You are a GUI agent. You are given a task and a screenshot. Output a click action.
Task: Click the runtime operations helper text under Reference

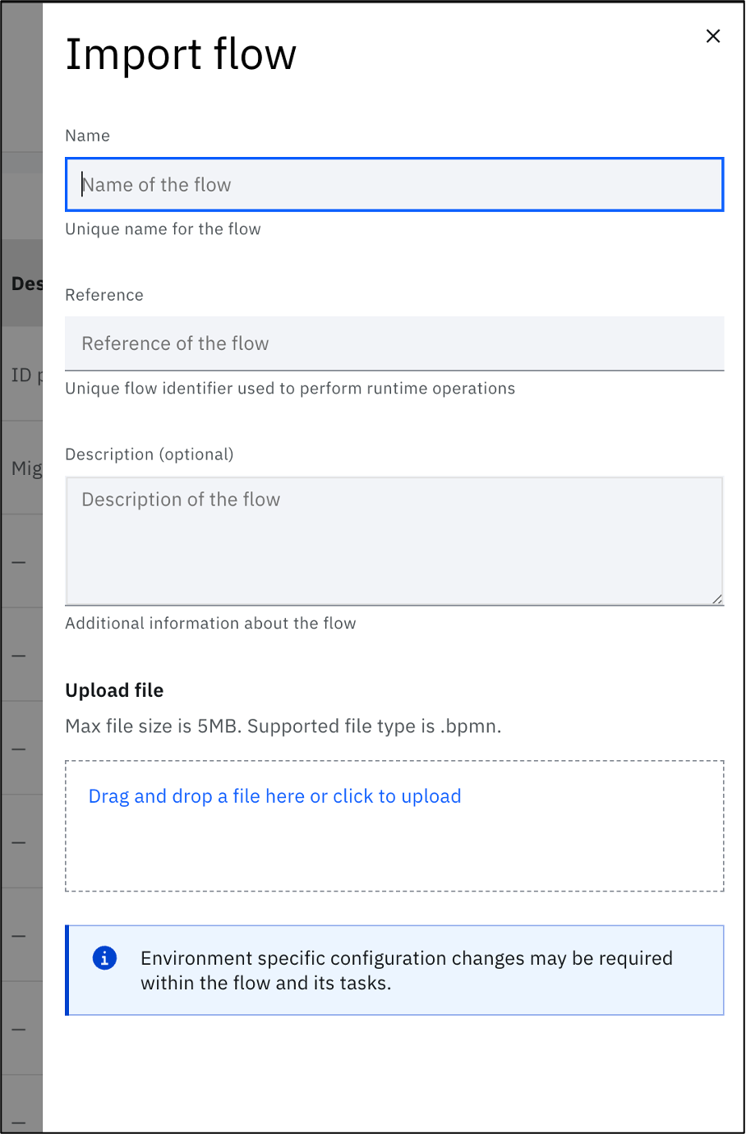pyautogui.click(x=289, y=388)
